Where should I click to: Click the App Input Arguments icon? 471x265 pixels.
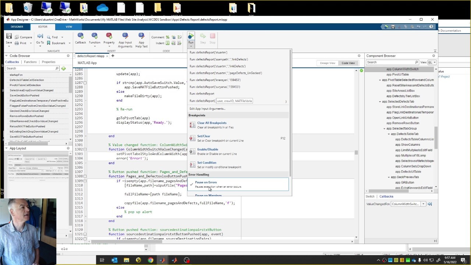(125, 36)
